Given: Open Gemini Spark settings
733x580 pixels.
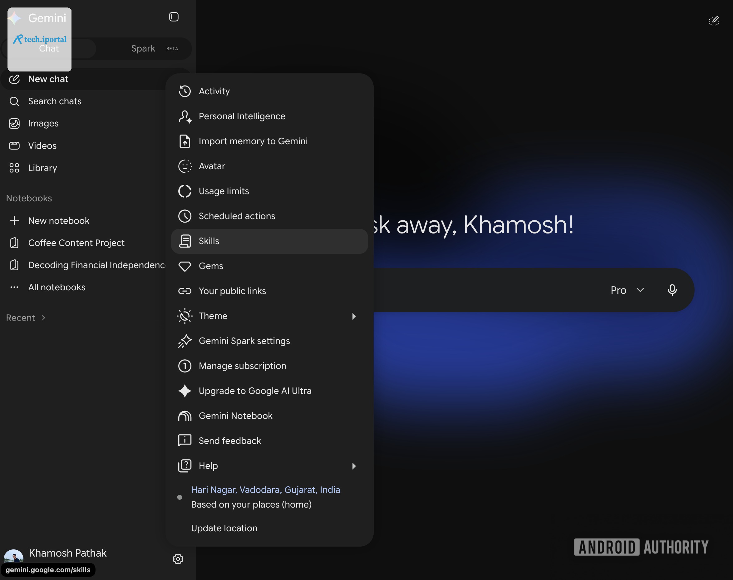Looking at the screenshot, I should coord(269,341).
